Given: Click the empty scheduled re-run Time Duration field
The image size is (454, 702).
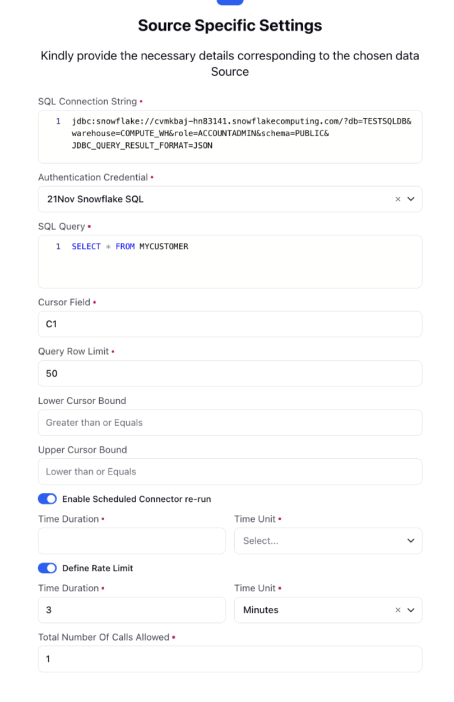Looking at the screenshot, I should (x=132, y=541).
